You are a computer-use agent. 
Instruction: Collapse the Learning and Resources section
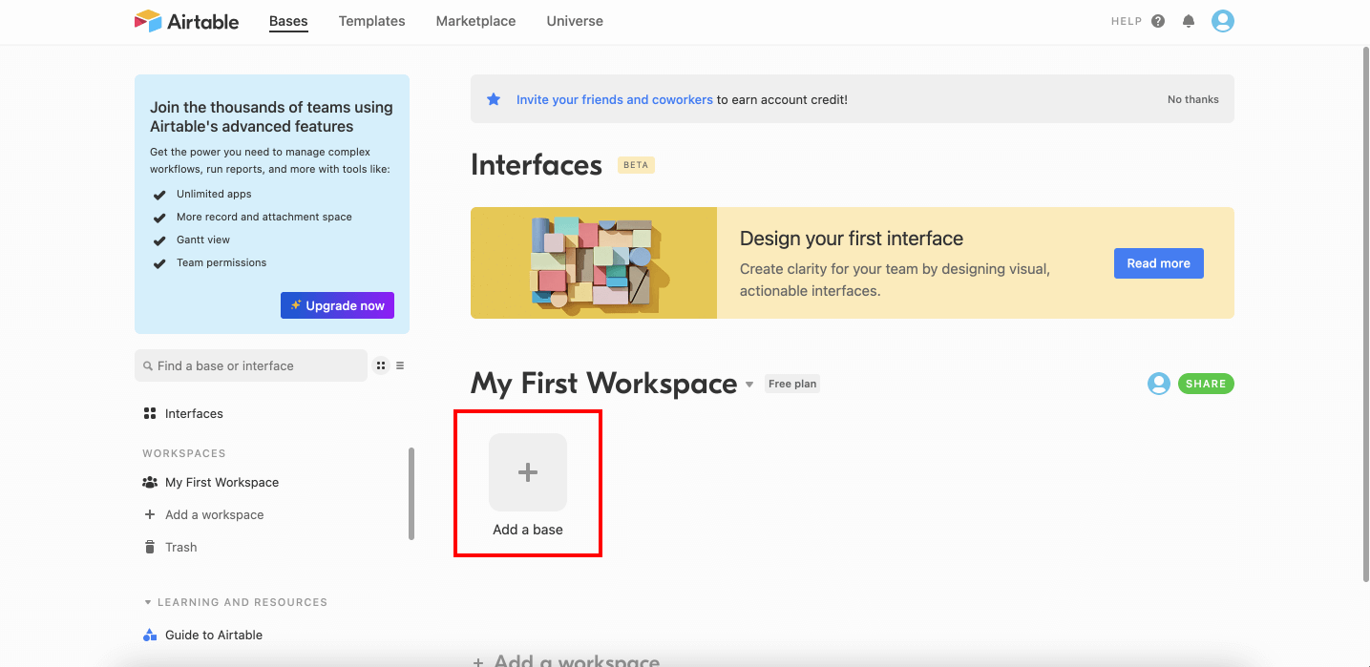tap(147, 601)
